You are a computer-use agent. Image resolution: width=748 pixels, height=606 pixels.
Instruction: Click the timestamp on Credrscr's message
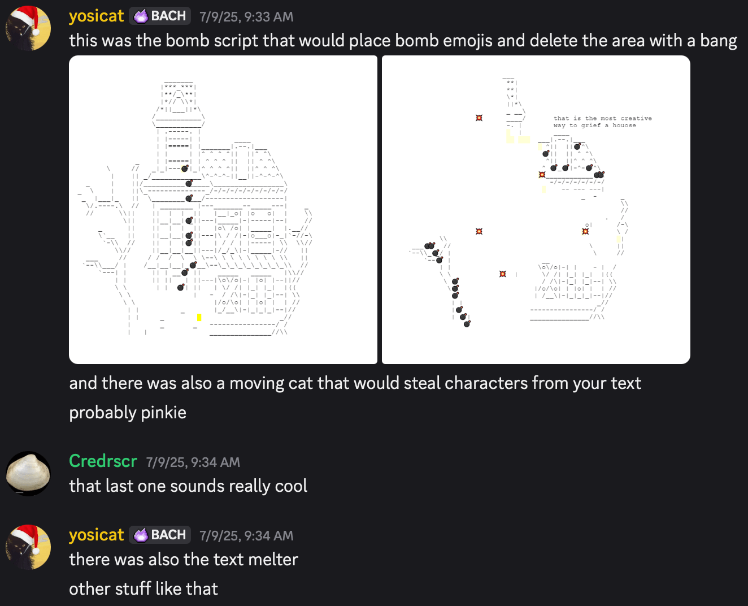click(x=193, y=462)
